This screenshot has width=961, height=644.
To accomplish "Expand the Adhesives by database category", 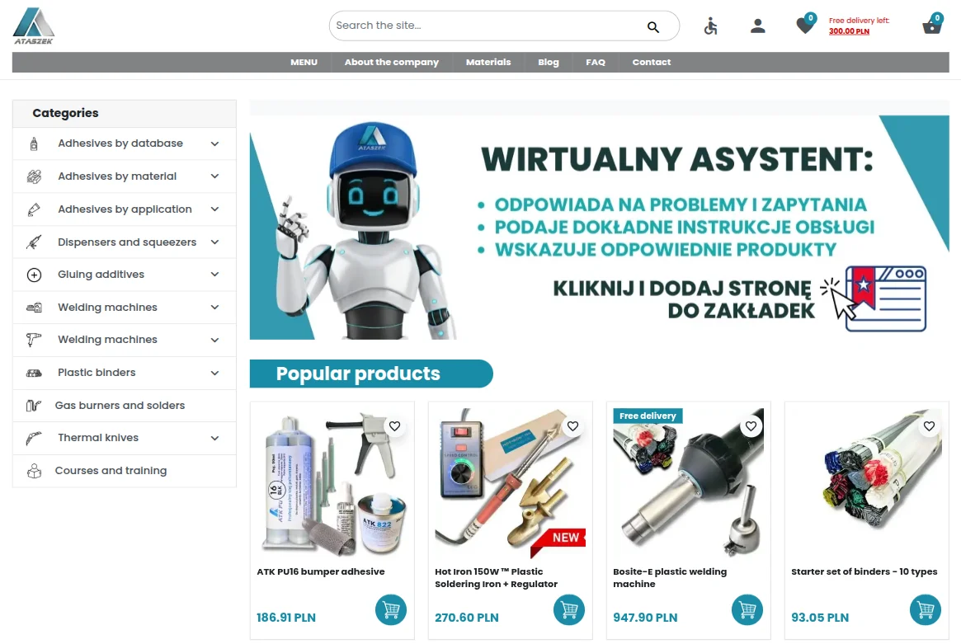I will pyautogui.click(x=214, y=143).
